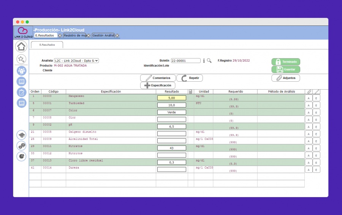Open Comentarios
Image resolution: width=342 pixels, height=215 pixels.
coord(158,78)
